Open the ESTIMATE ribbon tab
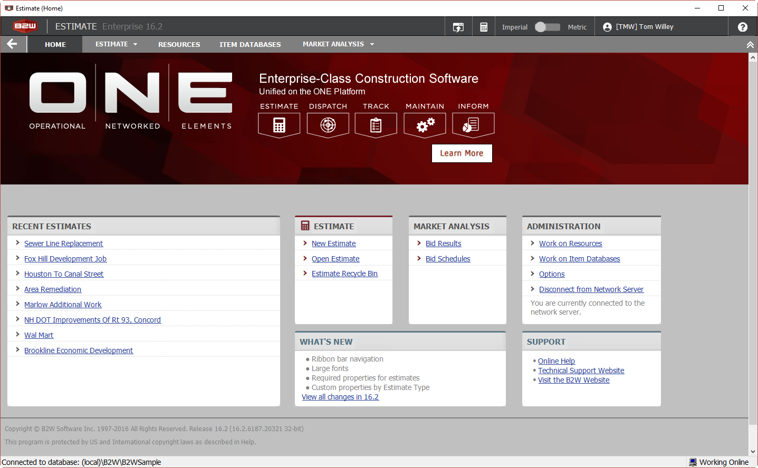The height and width of the screenshot is (468, 758). click(112, 44)
